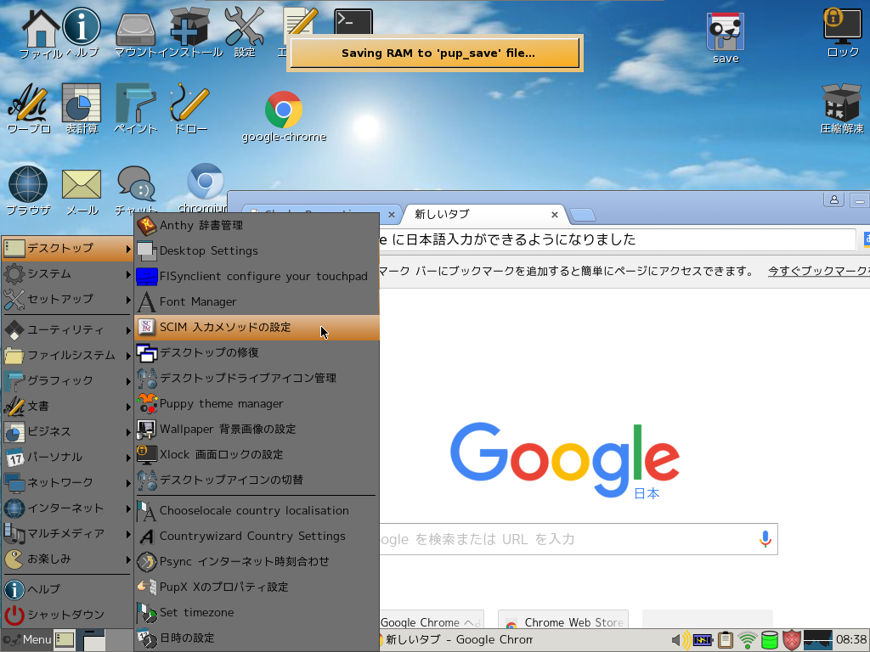Viewport: 870px width, 652px height.
Task: Click the red firewall shield tray icon
Action: click(791, 640)
